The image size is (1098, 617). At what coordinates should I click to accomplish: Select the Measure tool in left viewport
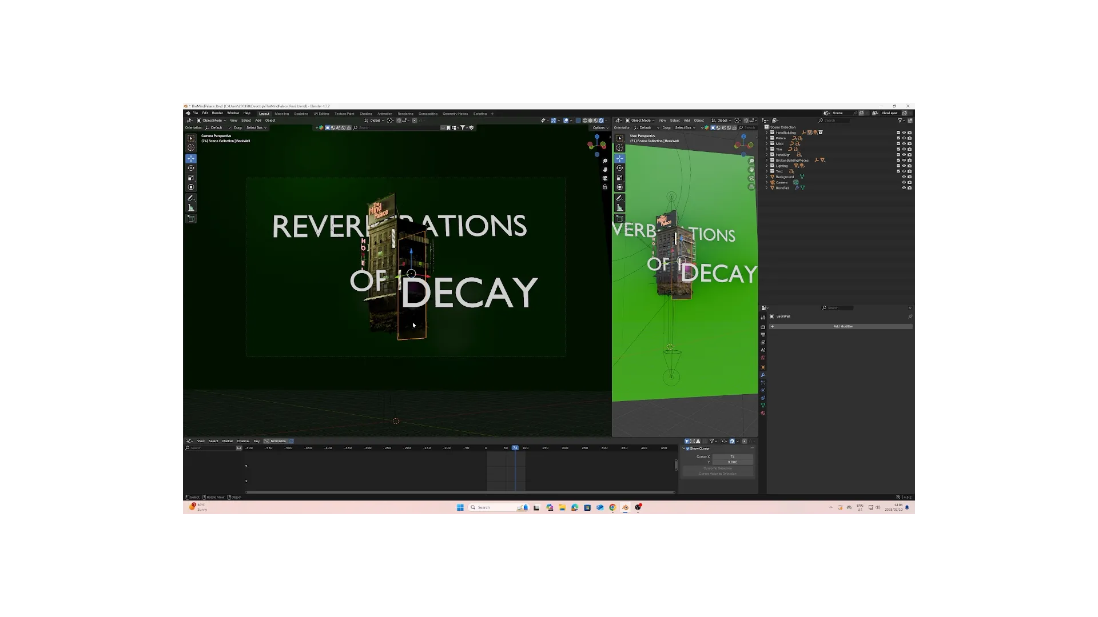coord(191,208)
